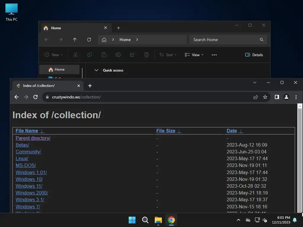This screenshot has height=227, width=303.
Task: Open the Windows Start menu
Action: tap(132, 220)
